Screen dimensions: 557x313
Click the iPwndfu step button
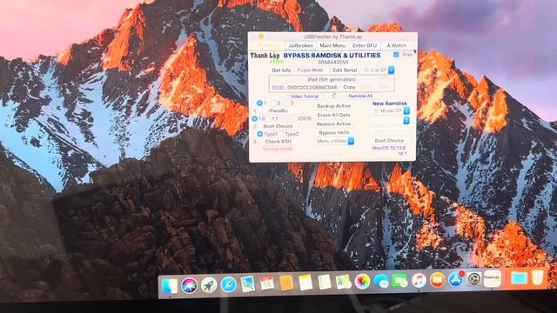tap(278, 110)
